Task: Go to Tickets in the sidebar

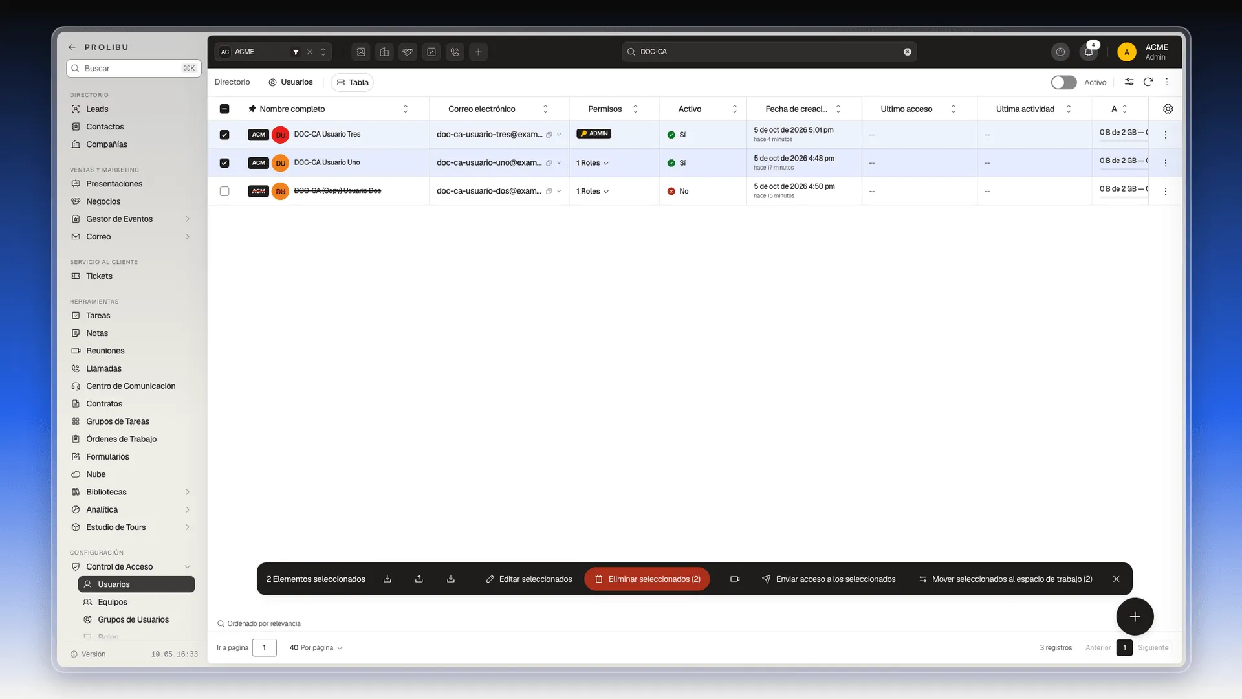Action: pos(99,276)
